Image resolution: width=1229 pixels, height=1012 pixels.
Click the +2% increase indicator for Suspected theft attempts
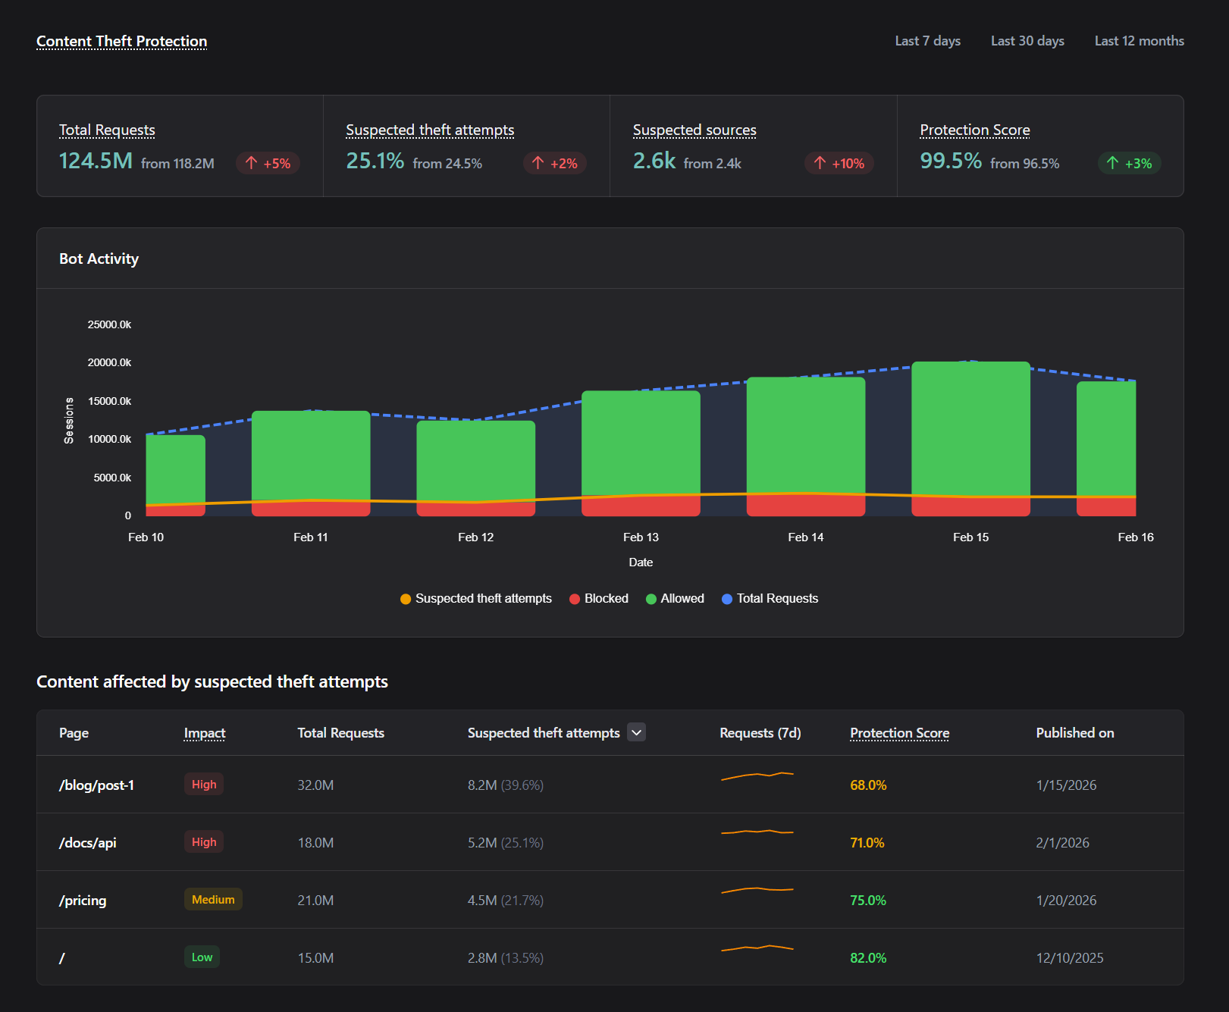point(553,163)
